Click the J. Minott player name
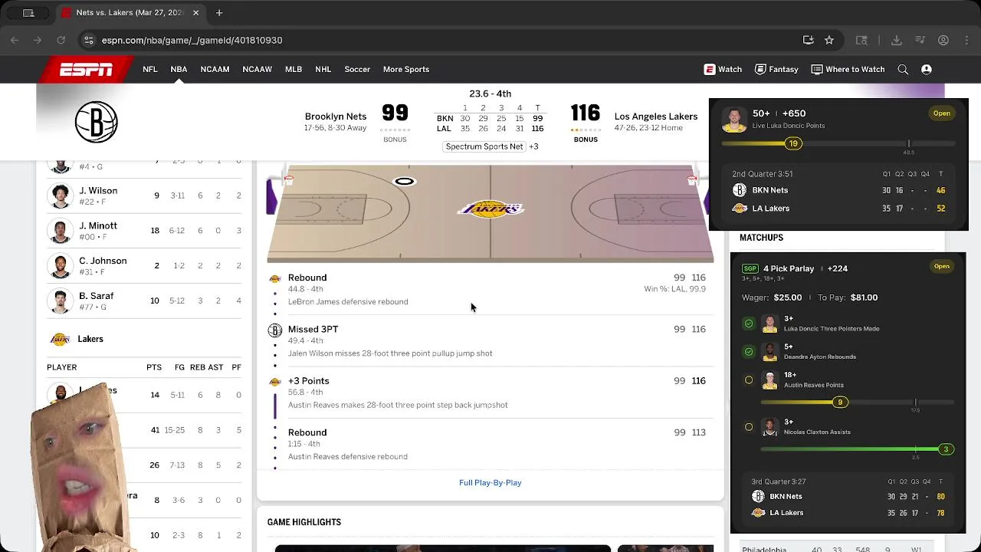The width and height of the screenshot is (981, 552). pyautogui.click(x=98, y=226)
